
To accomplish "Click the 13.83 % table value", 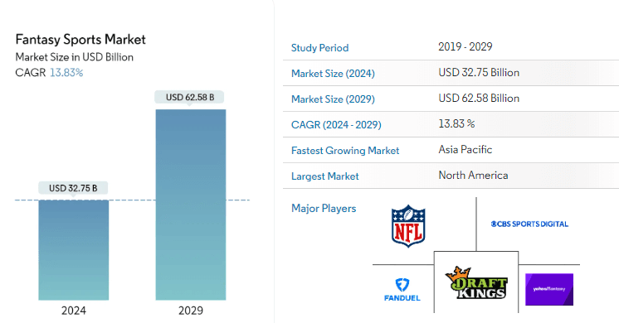I will click(x=456, y=123).
